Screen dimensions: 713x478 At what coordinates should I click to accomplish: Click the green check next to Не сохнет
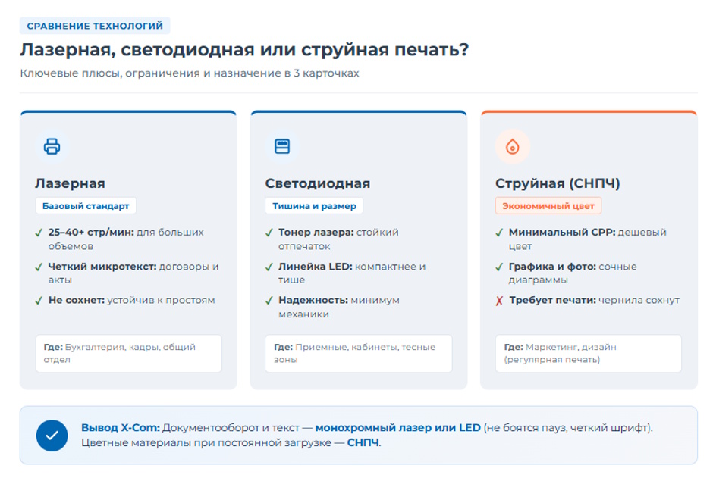(x=39, y=301)
